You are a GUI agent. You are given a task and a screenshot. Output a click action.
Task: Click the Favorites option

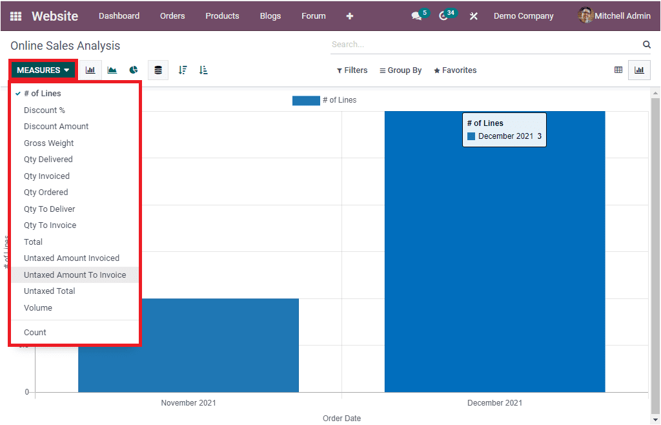click(455, 70)
